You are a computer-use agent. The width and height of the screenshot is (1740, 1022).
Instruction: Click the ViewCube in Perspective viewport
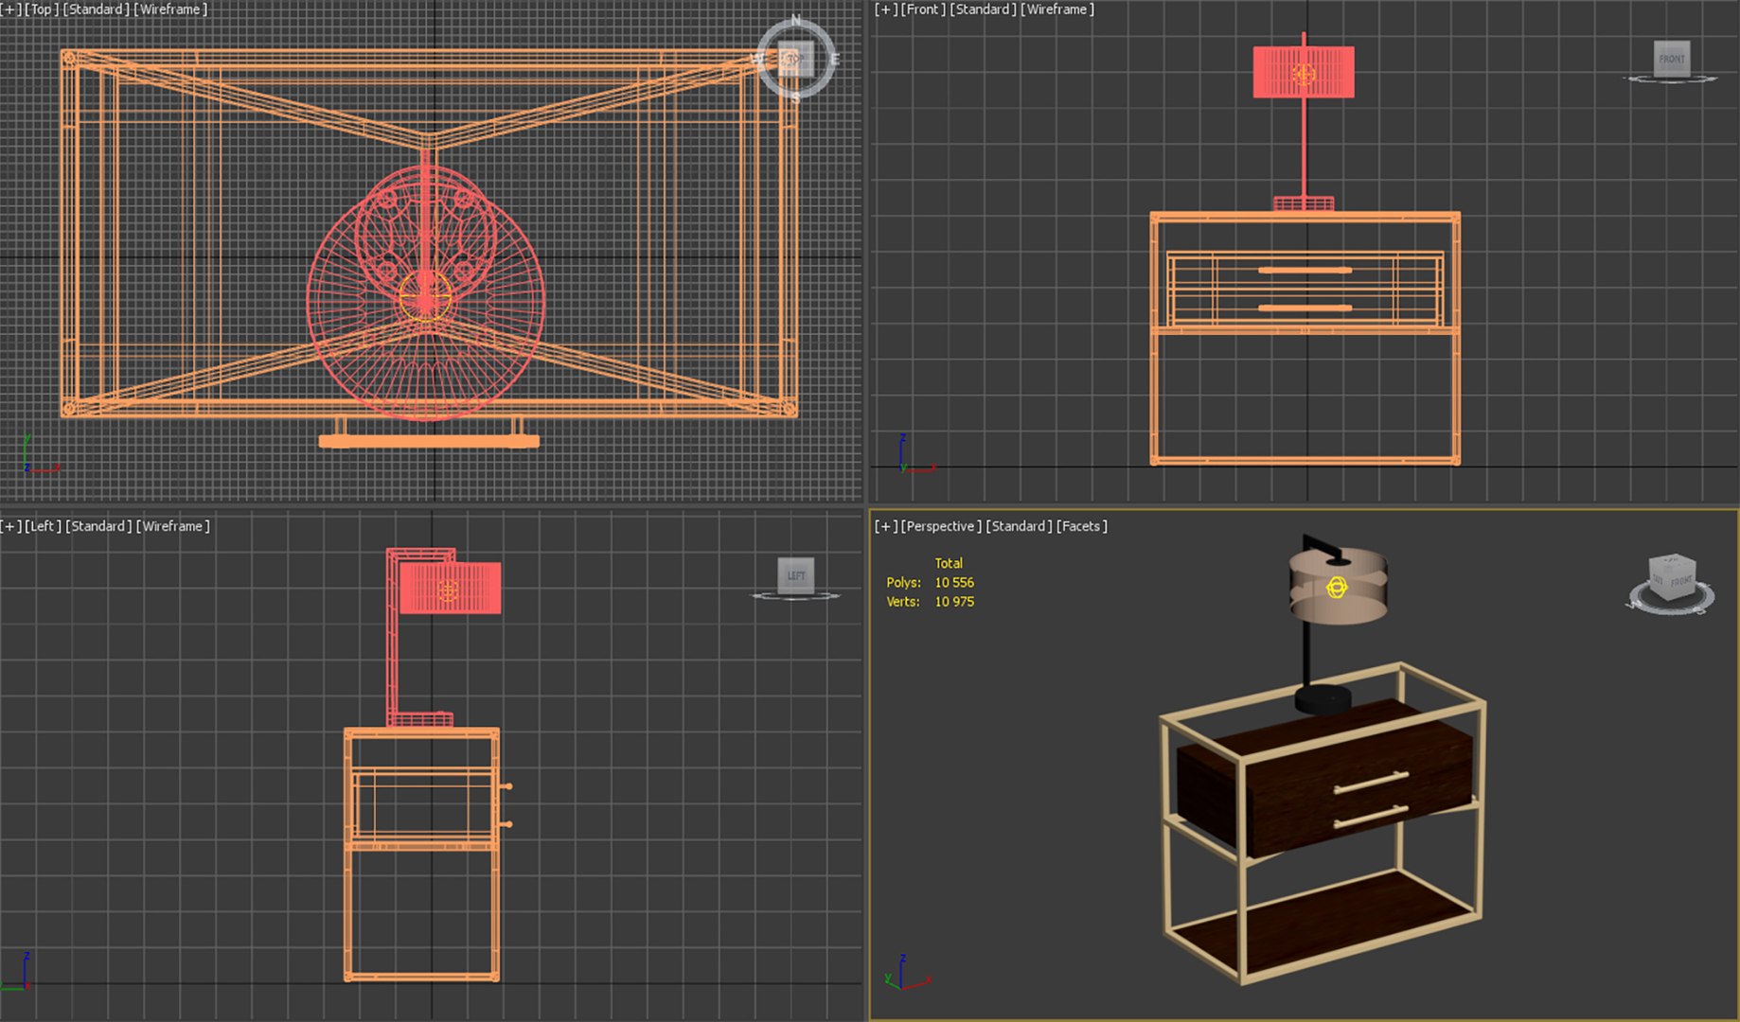tap(1672, 579)
